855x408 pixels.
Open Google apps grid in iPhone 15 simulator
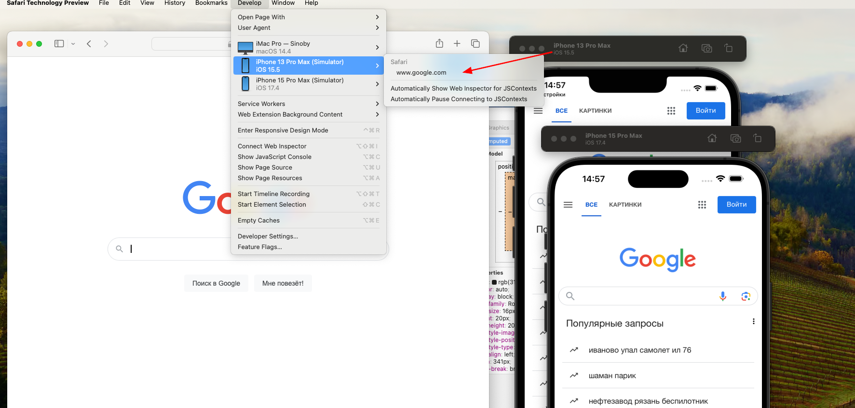point(702,205)
